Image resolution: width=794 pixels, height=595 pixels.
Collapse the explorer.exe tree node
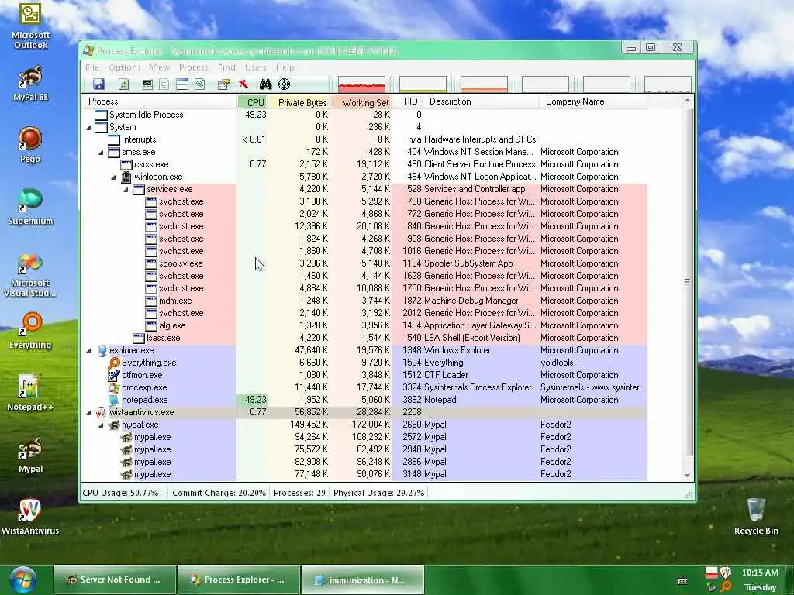click(88, 351)
